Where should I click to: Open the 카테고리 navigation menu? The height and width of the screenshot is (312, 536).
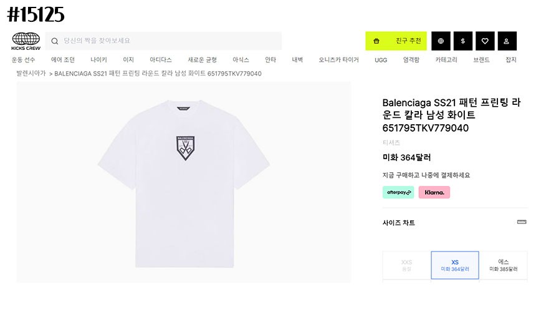tap(446, 60)
